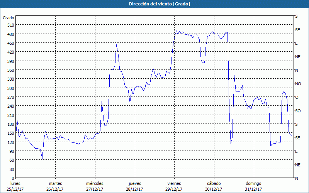Click the NO compass label on right axis
The height and width of the screenshot is (193, 309).
(x=298, y=84)
